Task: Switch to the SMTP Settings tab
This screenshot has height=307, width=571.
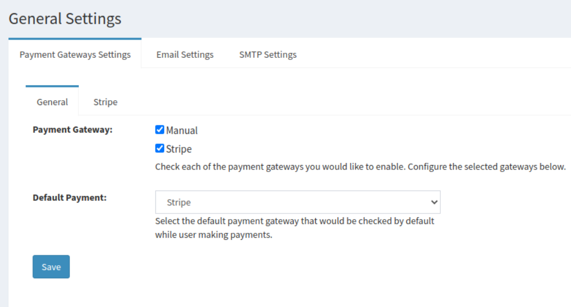Action: pyautogui.click(x=268, y=54)
